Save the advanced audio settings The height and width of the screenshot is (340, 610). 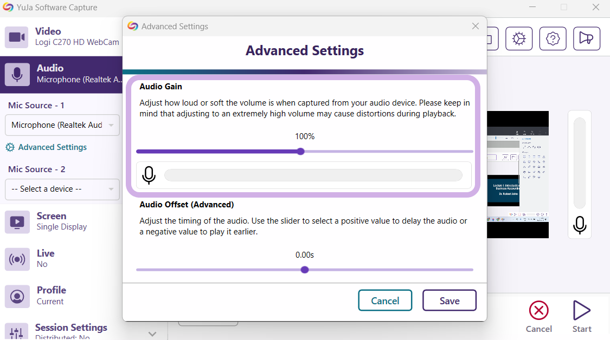click(449, 300)
